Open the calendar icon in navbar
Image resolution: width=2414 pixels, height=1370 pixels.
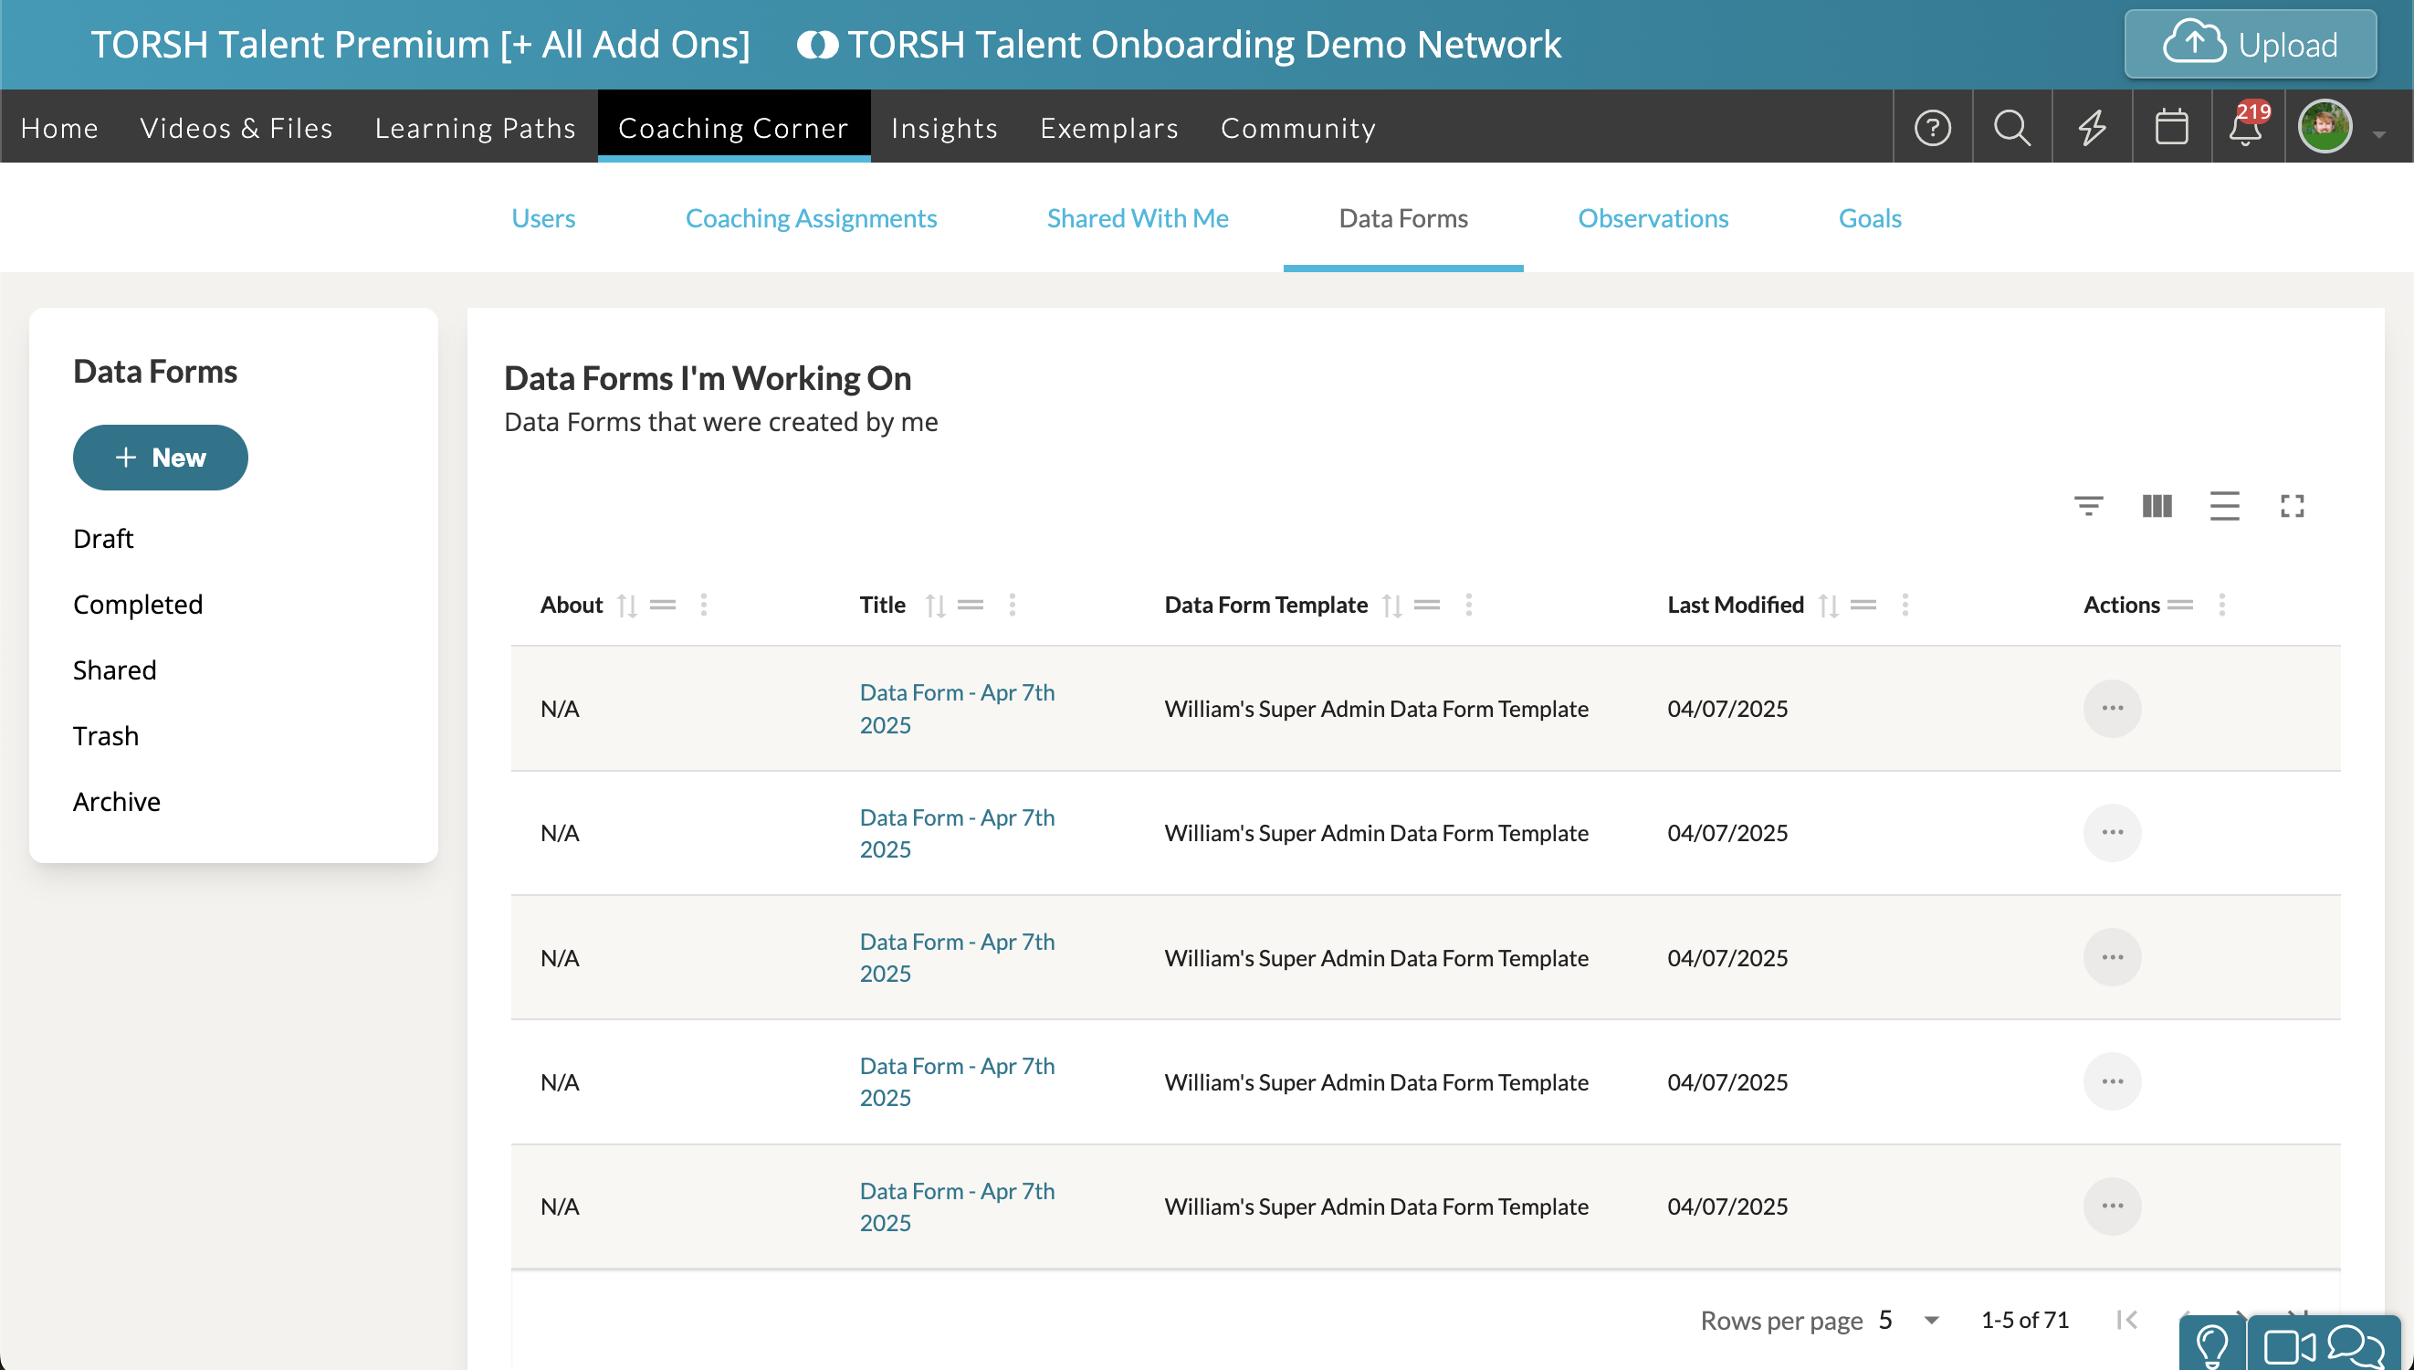(x=2170, y=127)
